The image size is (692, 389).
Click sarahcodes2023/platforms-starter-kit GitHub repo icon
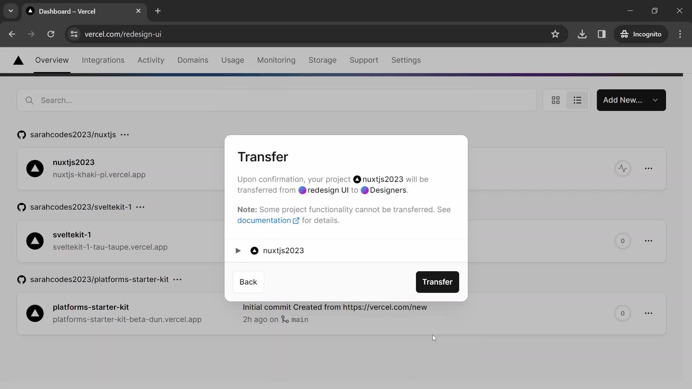tap(21, 279)
